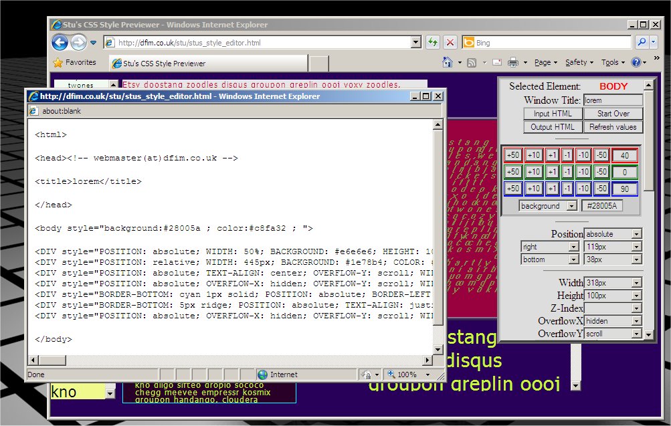The width and height of the screenshot is (671, 426).
Task: Click the RSS feeds icon
Action: click(471, 62)
